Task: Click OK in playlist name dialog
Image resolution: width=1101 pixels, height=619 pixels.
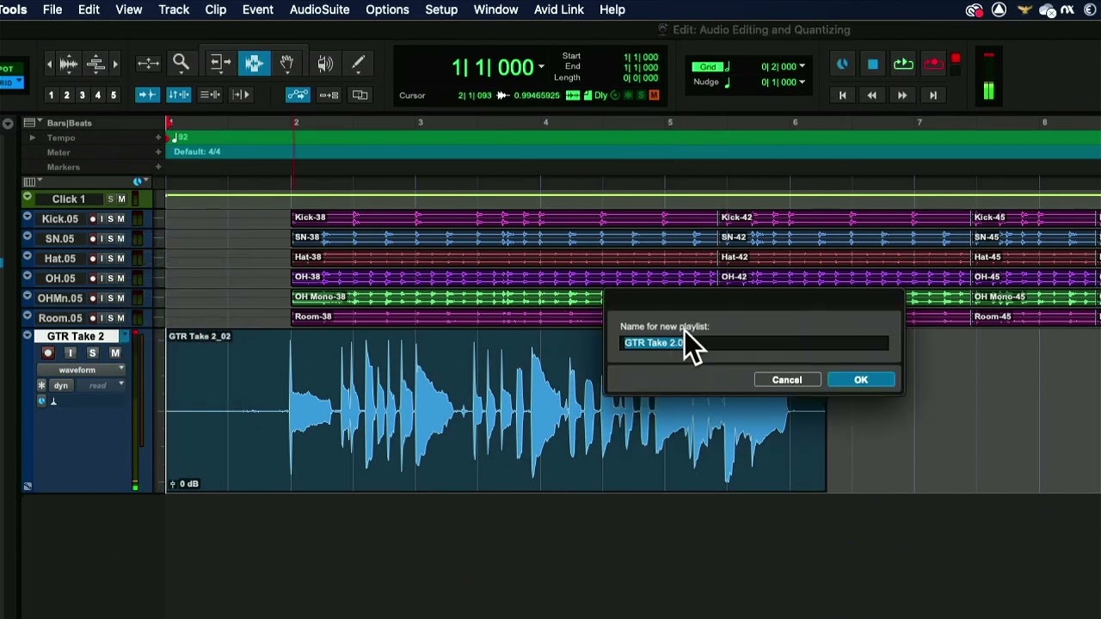Action: pyautogui.click(x=861, y=380)
